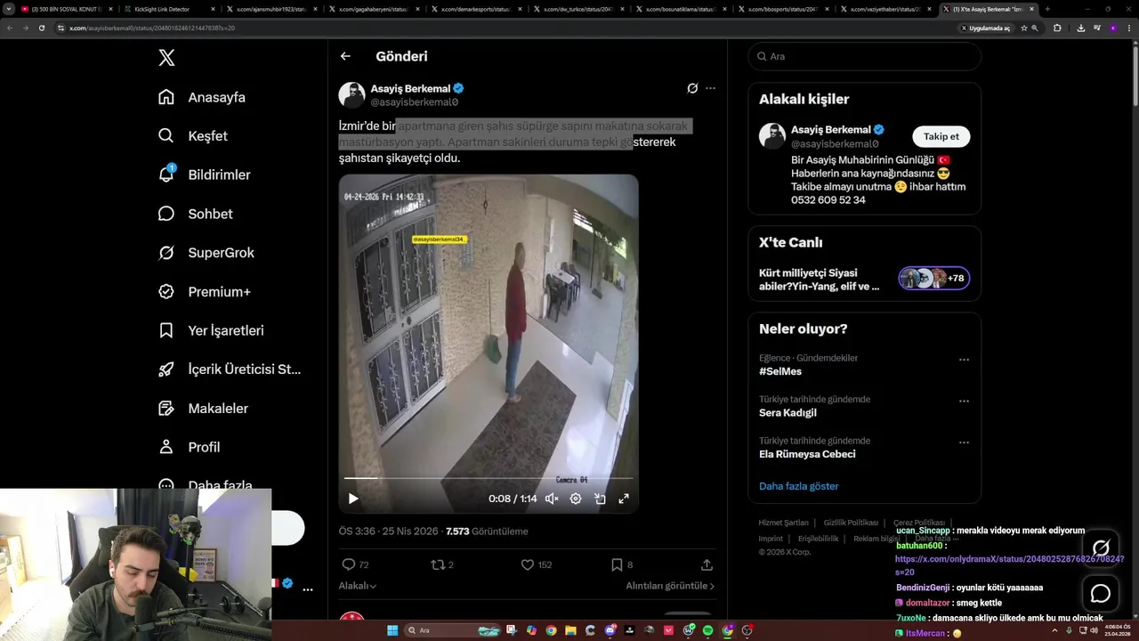Play the video

point(353,499)
